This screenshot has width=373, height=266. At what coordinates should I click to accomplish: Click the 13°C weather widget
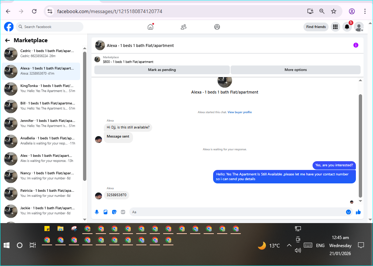pos(269,246)
